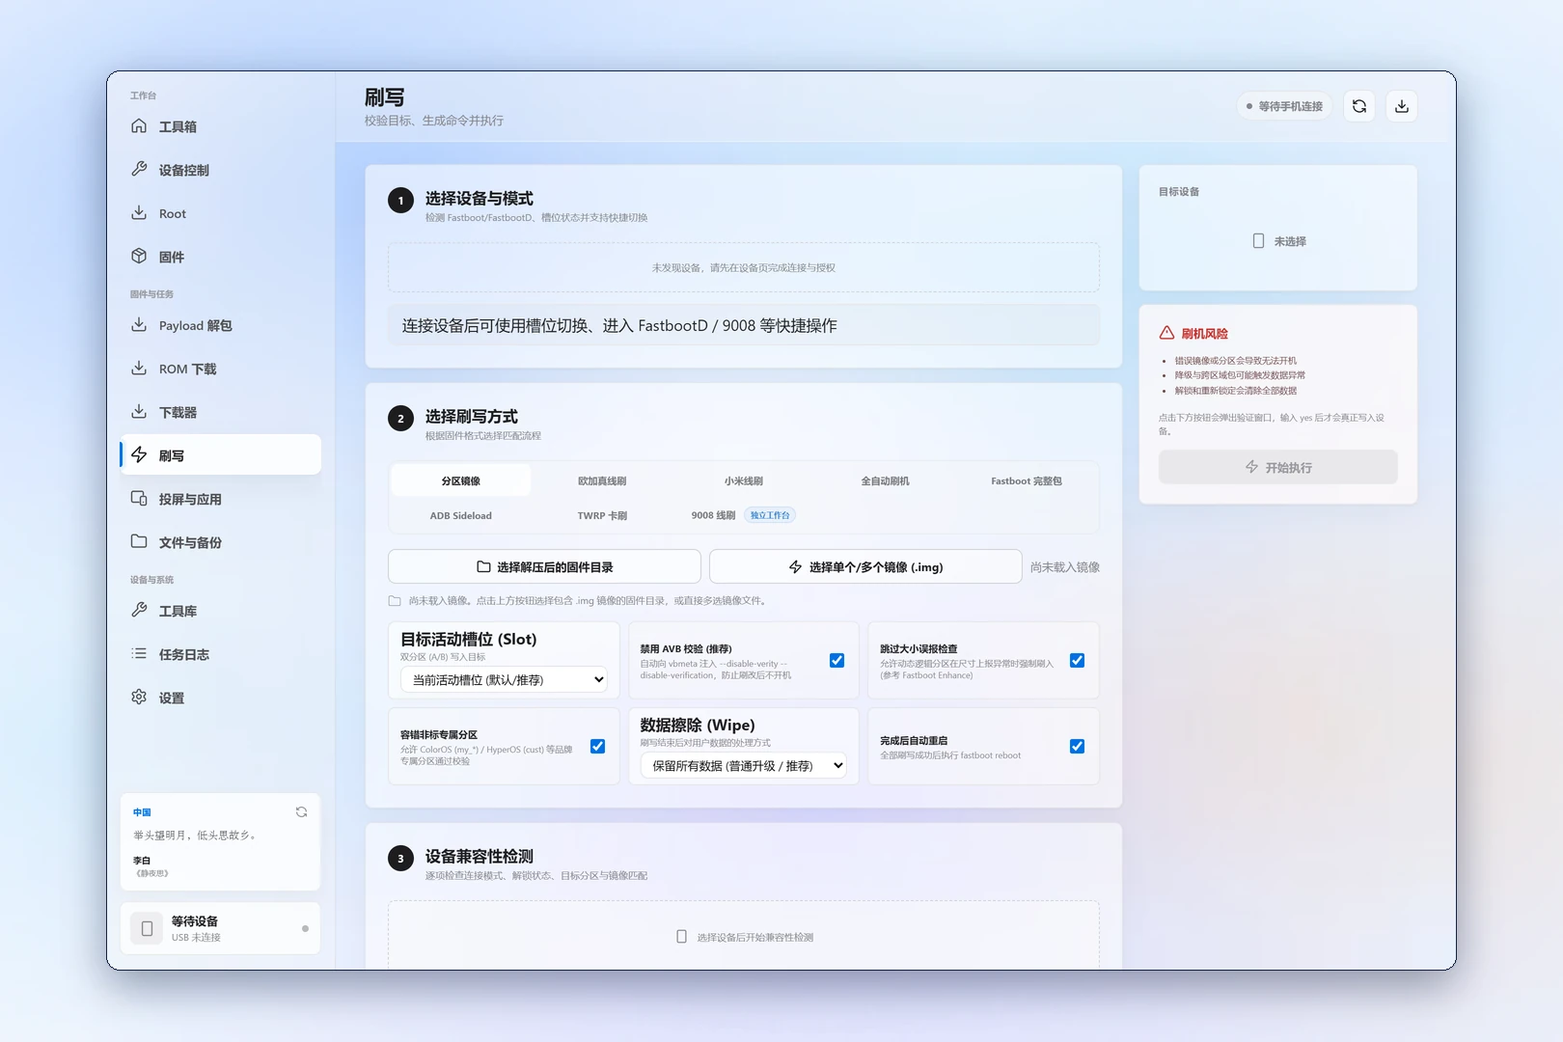This screenshot has width=1563, height=1042.
Task: Select the ADB Sideload tab
Action: click(461, 515)
